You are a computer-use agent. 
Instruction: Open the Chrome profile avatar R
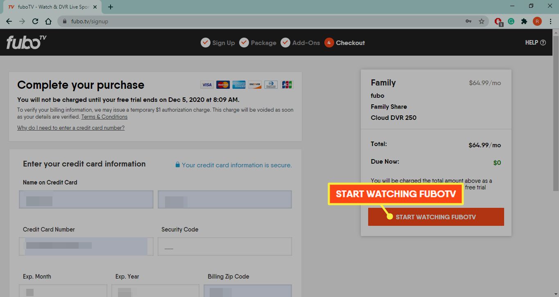[x=537, y=21]
